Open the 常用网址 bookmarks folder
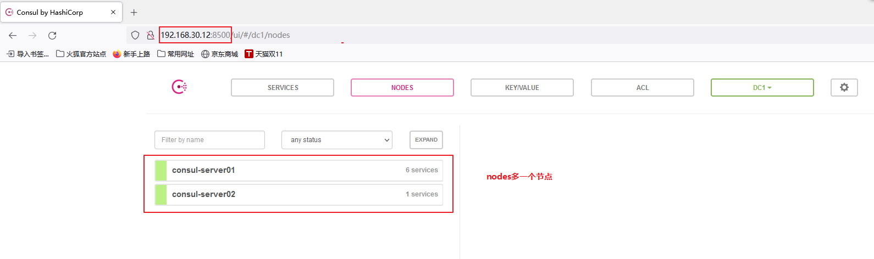 coord(175,54)
